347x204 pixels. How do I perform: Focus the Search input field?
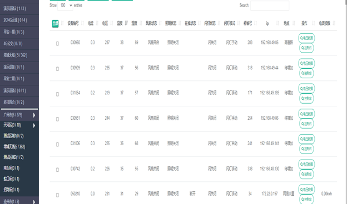(x=270, y=6)
